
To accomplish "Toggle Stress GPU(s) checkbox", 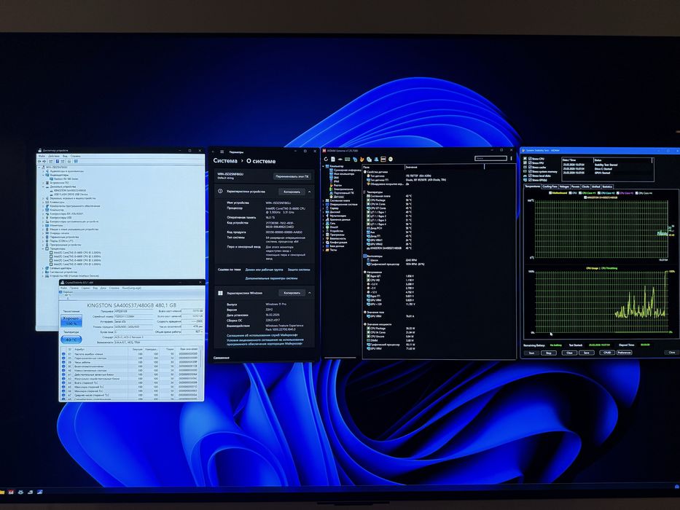I will coord(530,180).
